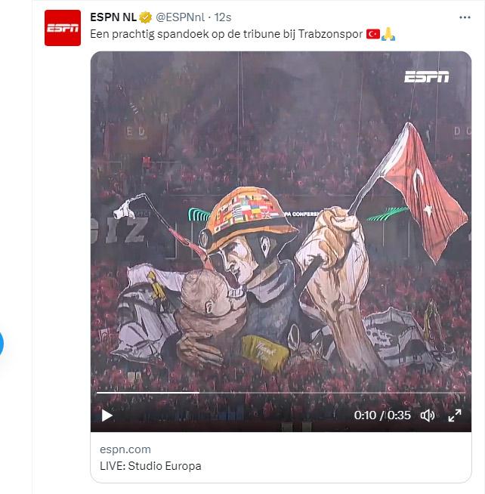Click the ESPN watermark in the video
Screen dimensions: 485x494
pyautogui.click(x=427, y=76)
